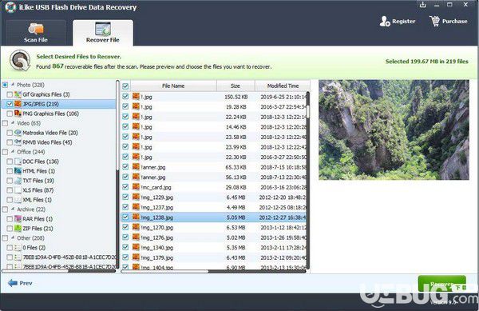Viewport: 479px width, 311px height.
Task: Click the image icon of !mg_1340.jpg
Action: click(x=136, y=247)
